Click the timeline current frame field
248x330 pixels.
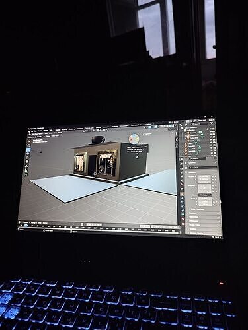pos(145,226)
